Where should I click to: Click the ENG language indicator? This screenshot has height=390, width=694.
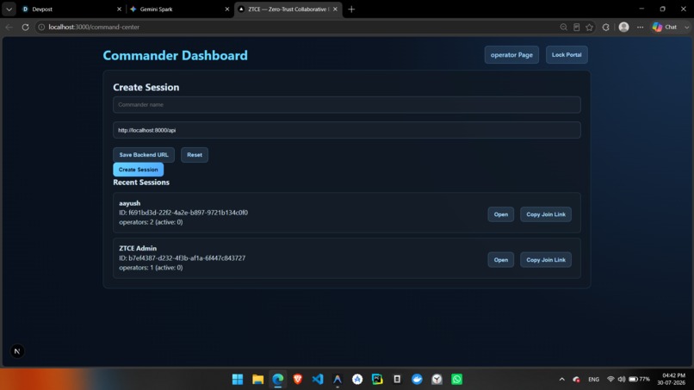[593, 380]
